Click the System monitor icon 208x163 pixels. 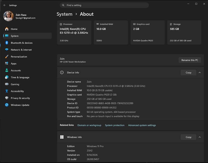pyautogui.click(x=7, y=36)
